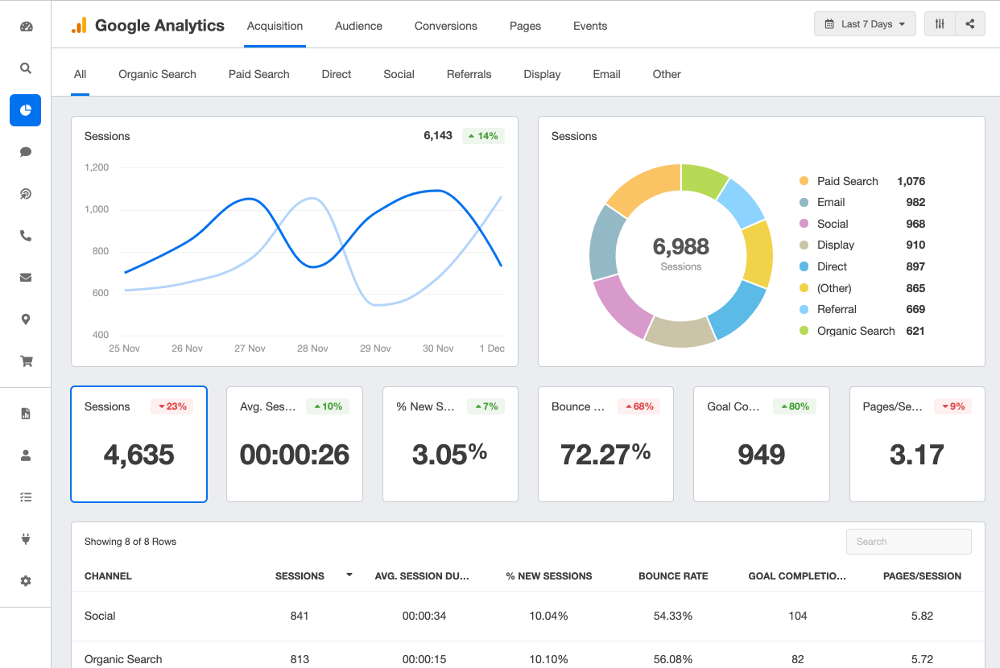
Task: Open the Conversions tab
Action: 445,26
